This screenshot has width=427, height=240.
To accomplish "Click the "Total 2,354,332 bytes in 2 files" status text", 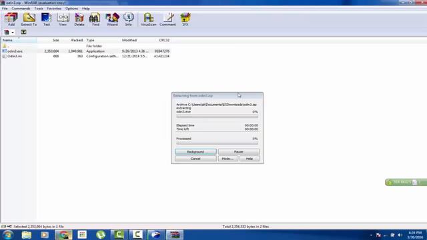I will point(246,227).
